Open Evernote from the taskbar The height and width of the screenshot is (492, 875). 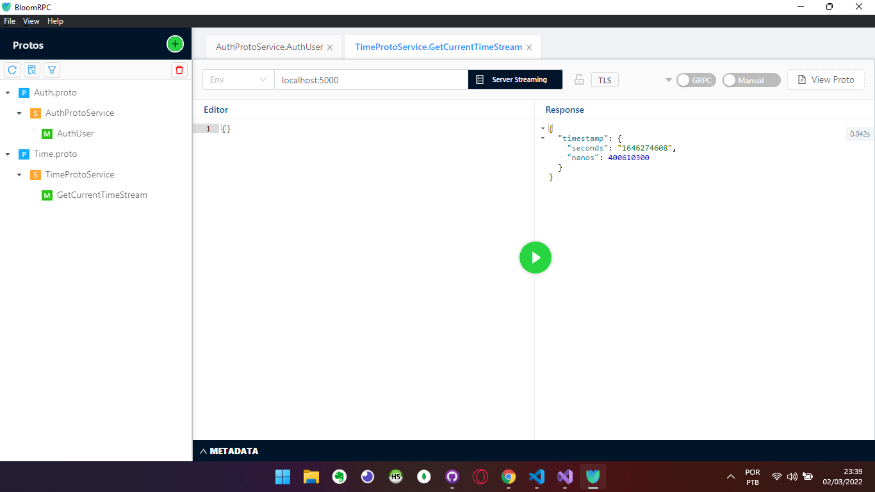click(x=339, y=477)
